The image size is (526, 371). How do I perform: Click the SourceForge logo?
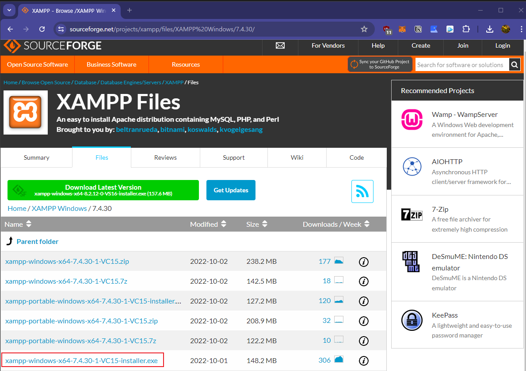(x=53, y=46)
